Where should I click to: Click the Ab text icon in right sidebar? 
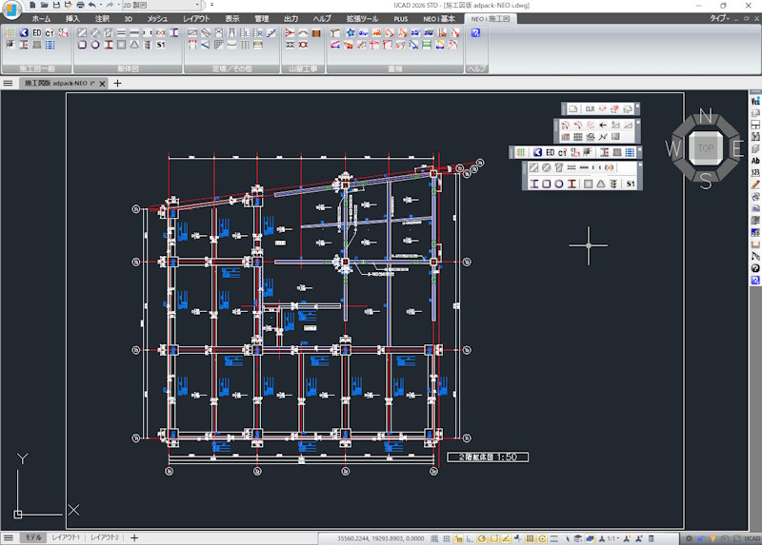click(755, 161)
